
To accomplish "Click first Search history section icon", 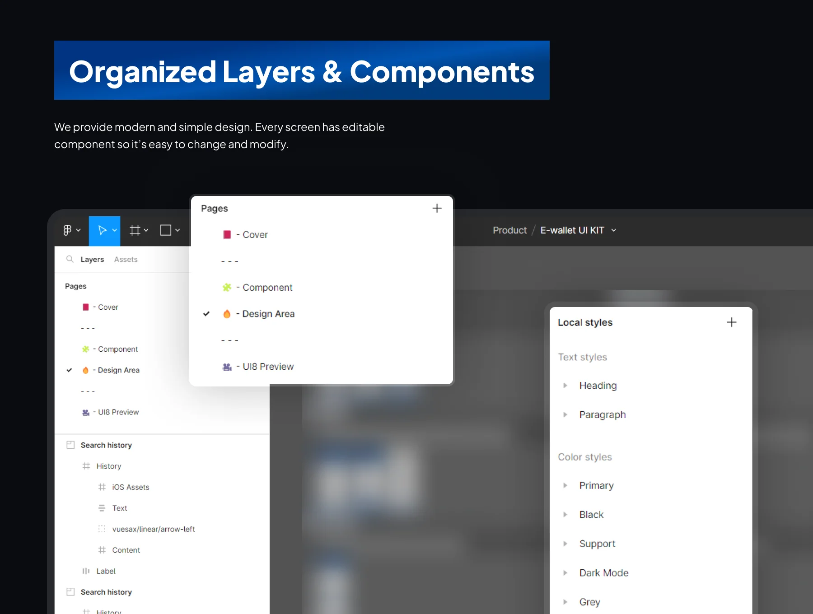I will [x=70, y=445].
